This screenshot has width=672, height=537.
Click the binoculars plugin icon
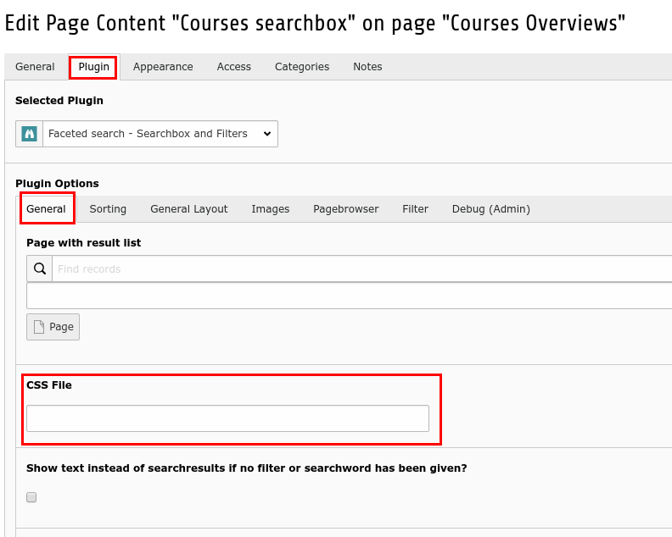pyautogui.click(x=29, y=134)
